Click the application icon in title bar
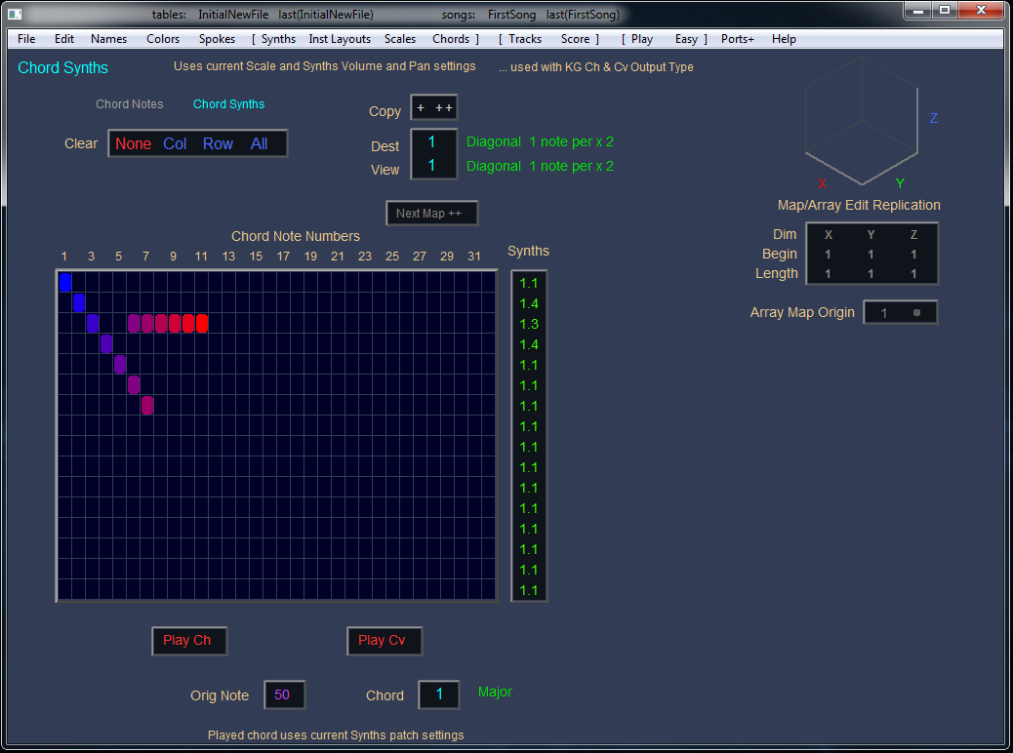This screenshot has width=1013, height=753. [15, 14]
